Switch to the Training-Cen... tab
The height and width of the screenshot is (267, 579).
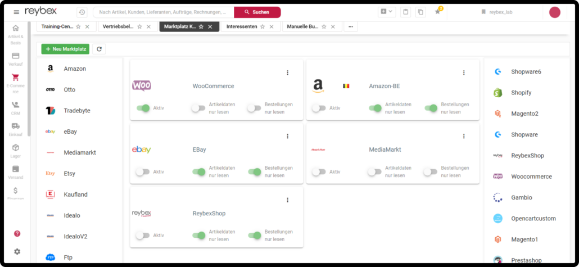(x=57, y=26)
